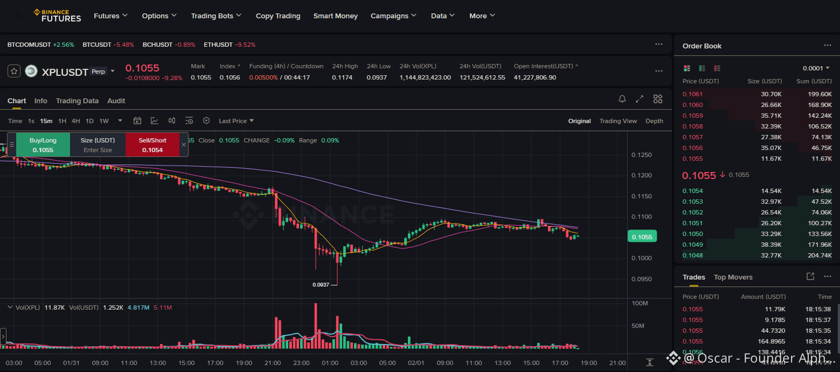Click the XPL coin logo icon
The height and width of the screenshot is (372, 840).
pyautogui.click(x=31, y=71)
